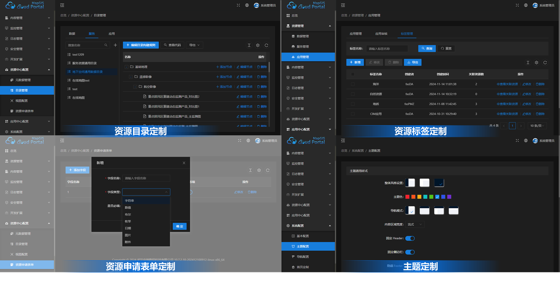Click the 请输入字段名称 input field

146,178
